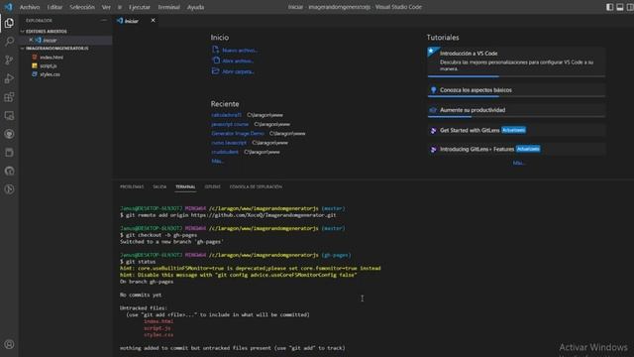The height and width of the screenshot is (357, 634).
Task: Click Más link under Tutoriales
Action: tap(518, 163)
